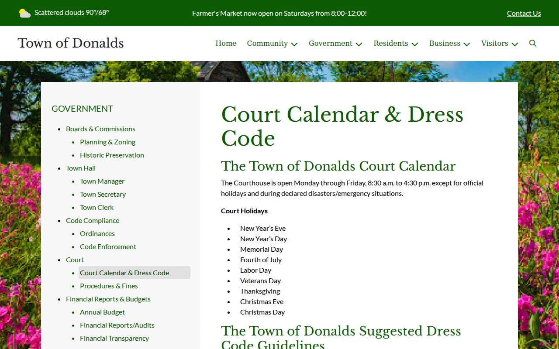Go to the Town Hall page
Screen dimensions: 559x349
click(x=81, y=168)
